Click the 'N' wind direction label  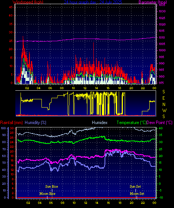click(x=164, y=105)
